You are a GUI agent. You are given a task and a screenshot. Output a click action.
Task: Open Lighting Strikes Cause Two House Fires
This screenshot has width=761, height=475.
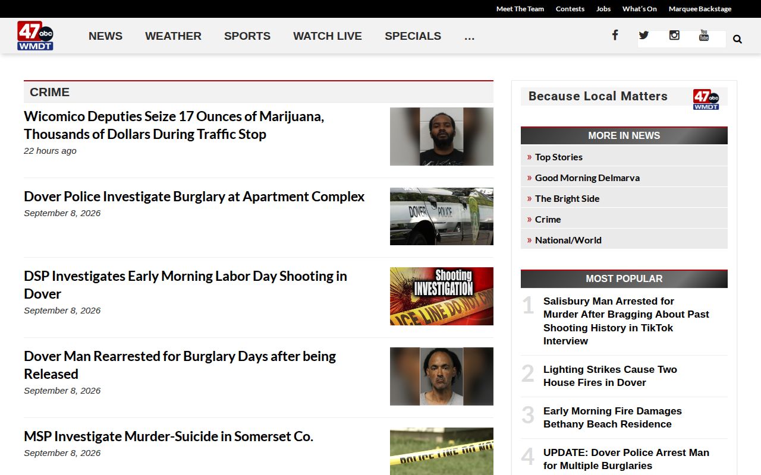(x=610, y=376)
